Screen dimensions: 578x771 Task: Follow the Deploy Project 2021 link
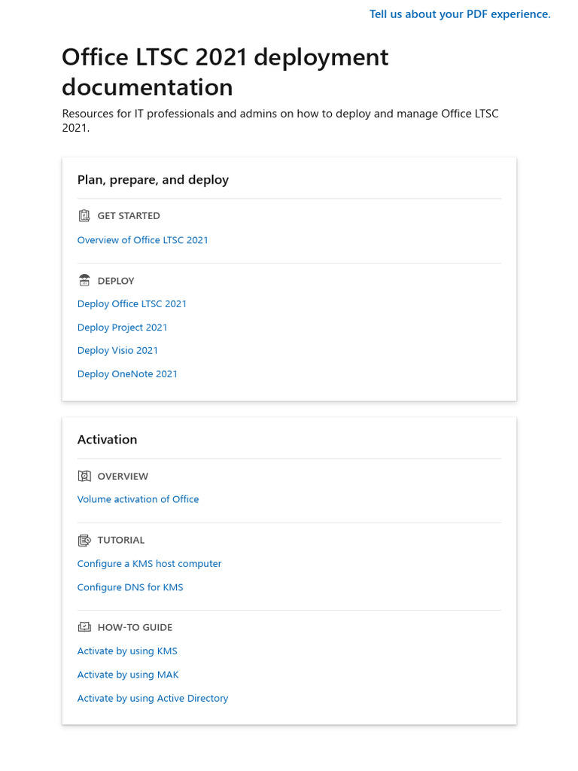point(122,328)
